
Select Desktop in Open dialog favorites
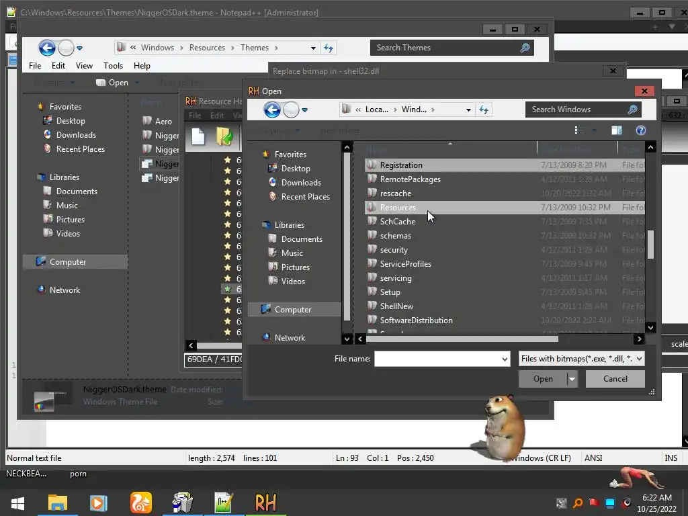coord(296,169)
